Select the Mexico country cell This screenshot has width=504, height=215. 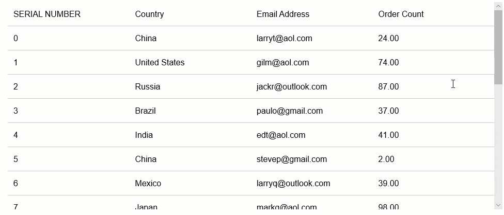148,184
